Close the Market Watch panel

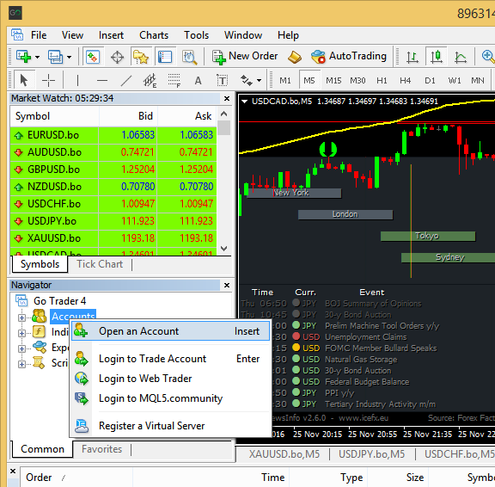click(227, 99)
